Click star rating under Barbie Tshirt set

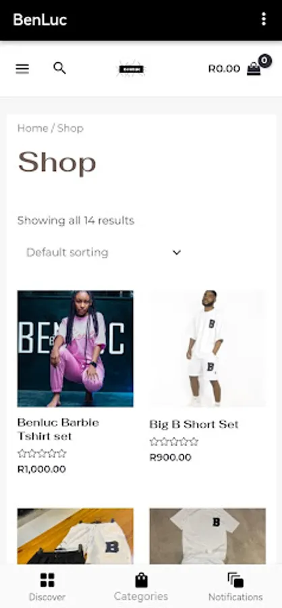(43, 454)
